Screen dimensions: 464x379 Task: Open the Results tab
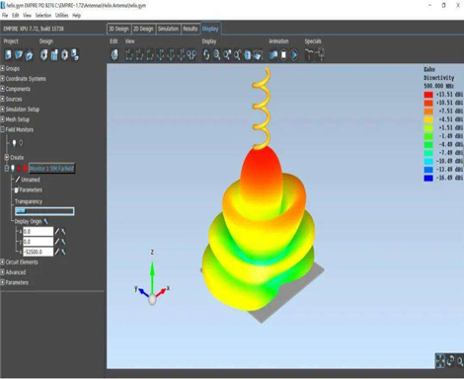tap(191, 29)
